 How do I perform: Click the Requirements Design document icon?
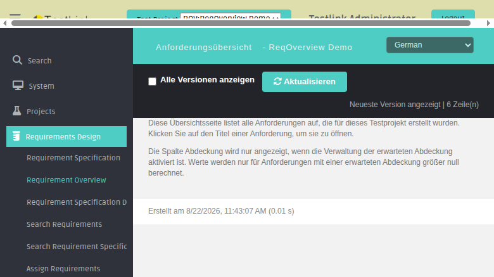[16, 136]
